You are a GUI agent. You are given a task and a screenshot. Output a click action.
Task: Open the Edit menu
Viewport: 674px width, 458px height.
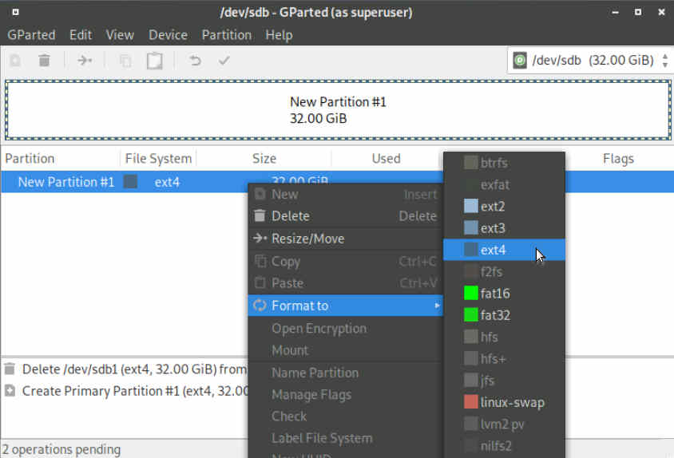81,35
